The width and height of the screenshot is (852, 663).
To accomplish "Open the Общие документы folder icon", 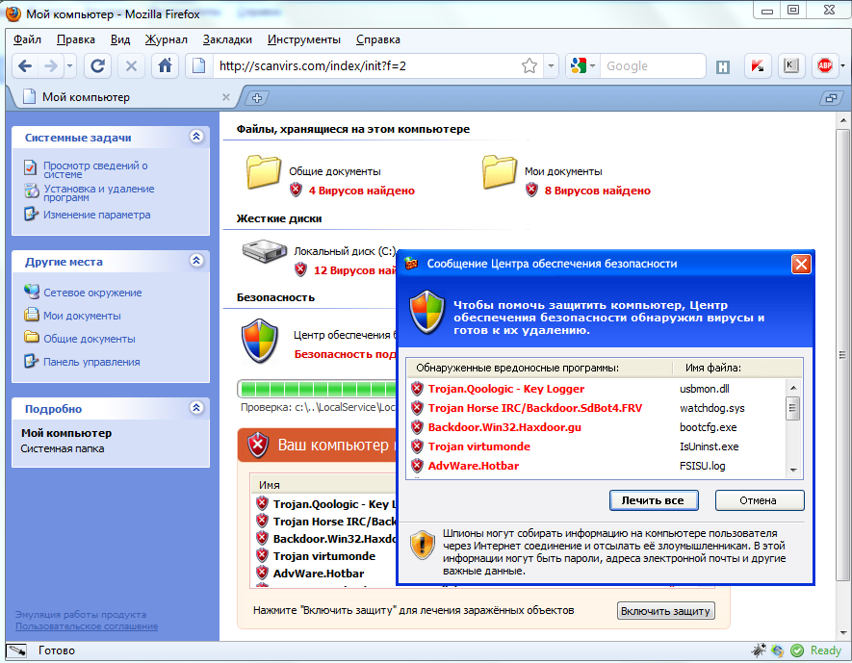I will 263,173.
